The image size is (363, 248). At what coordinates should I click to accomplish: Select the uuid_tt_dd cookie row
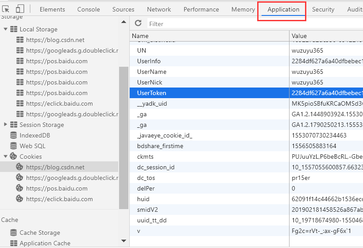pos(246,220)
